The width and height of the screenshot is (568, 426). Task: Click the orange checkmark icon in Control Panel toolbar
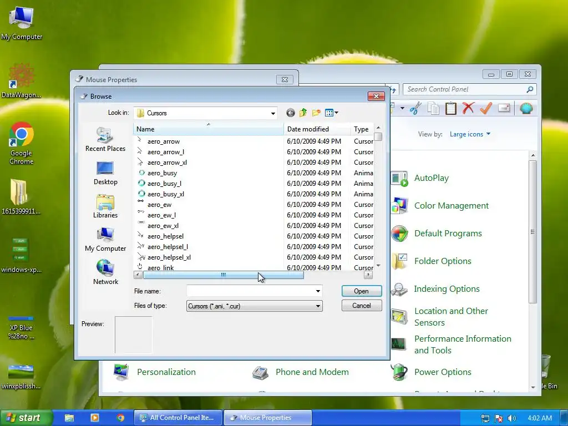[x=486, y=108]
